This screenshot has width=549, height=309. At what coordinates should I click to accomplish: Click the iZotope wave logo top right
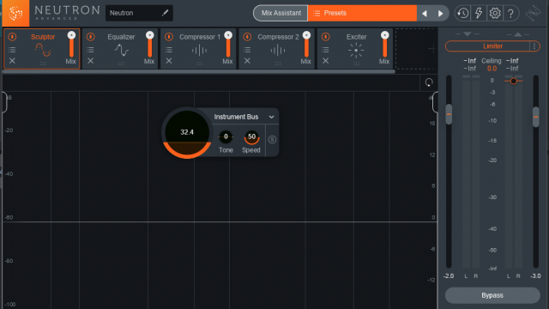pyautogui.click(x=534, y=14)
